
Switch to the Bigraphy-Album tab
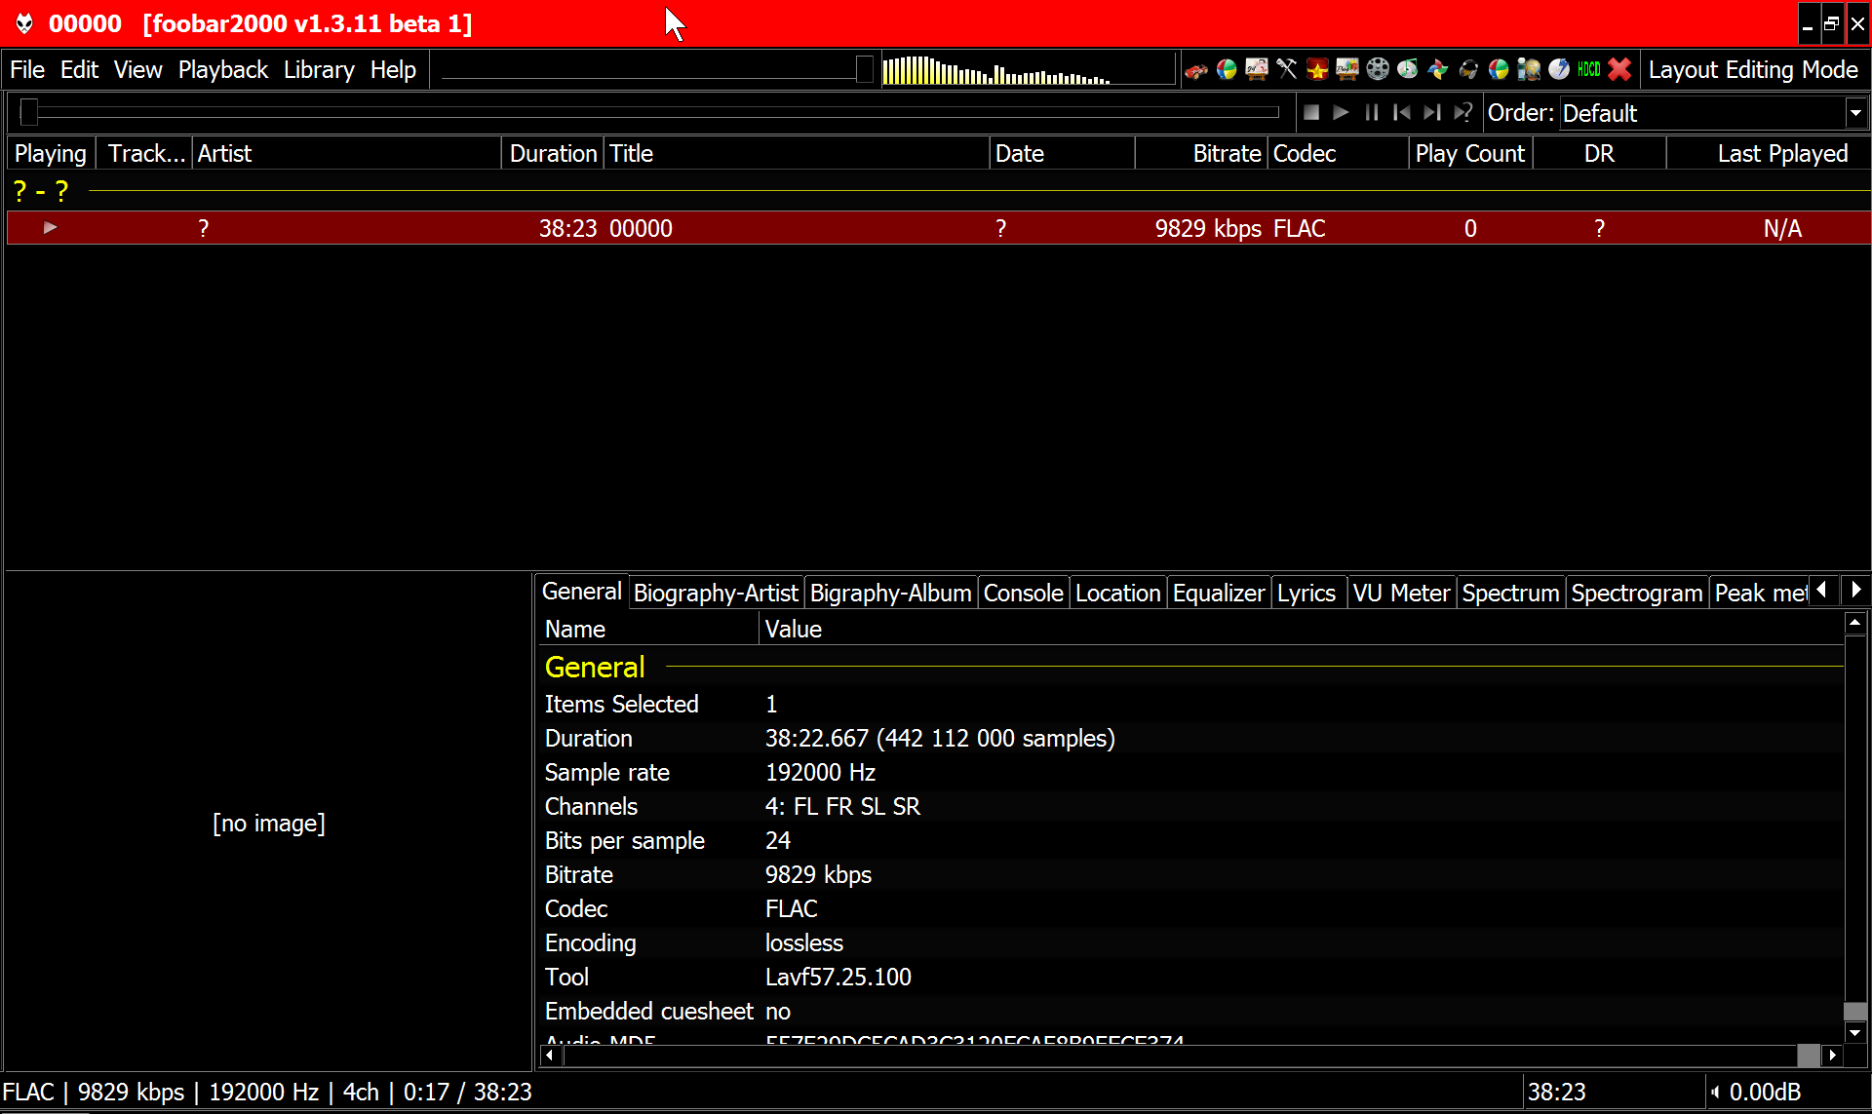pos(890,593)
